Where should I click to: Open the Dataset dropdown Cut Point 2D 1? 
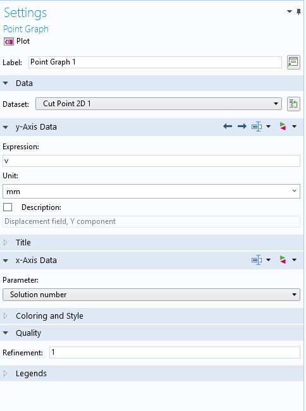159,104
